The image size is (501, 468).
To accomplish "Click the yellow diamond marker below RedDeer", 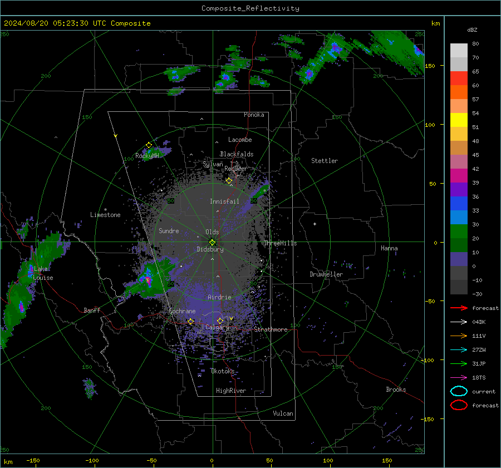I will 229,181.
